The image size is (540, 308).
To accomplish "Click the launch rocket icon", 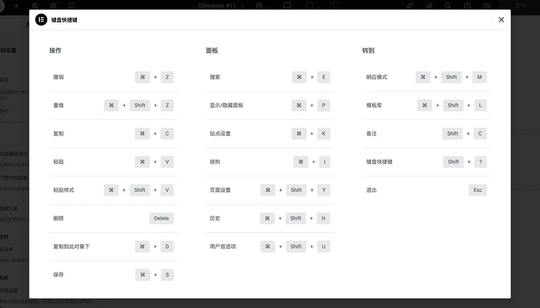I will tap(409, 6).
